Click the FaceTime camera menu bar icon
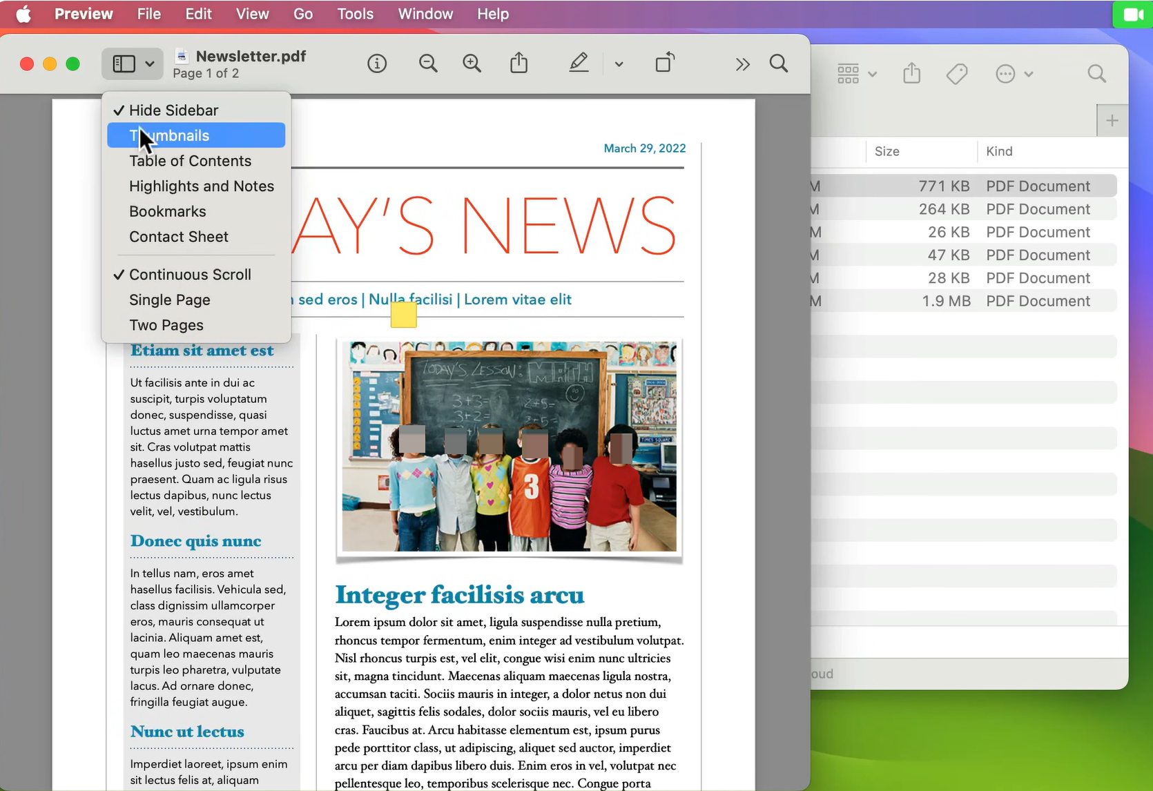Image resolution: width=1153 pixels, height=791 pixels. tap(1133, 14)
